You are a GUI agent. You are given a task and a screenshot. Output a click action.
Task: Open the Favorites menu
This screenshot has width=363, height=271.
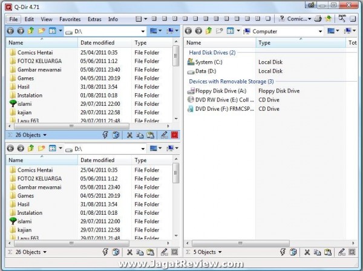[70, 19]
